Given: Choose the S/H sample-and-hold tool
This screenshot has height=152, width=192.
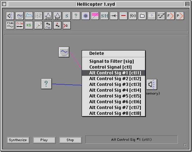Looking at the screenshot, I should tap(105, 16).
